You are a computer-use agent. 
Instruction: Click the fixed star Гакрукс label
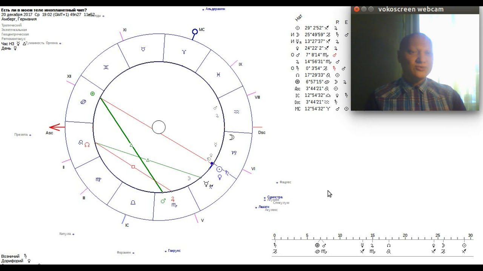click(x=174, y=250)
